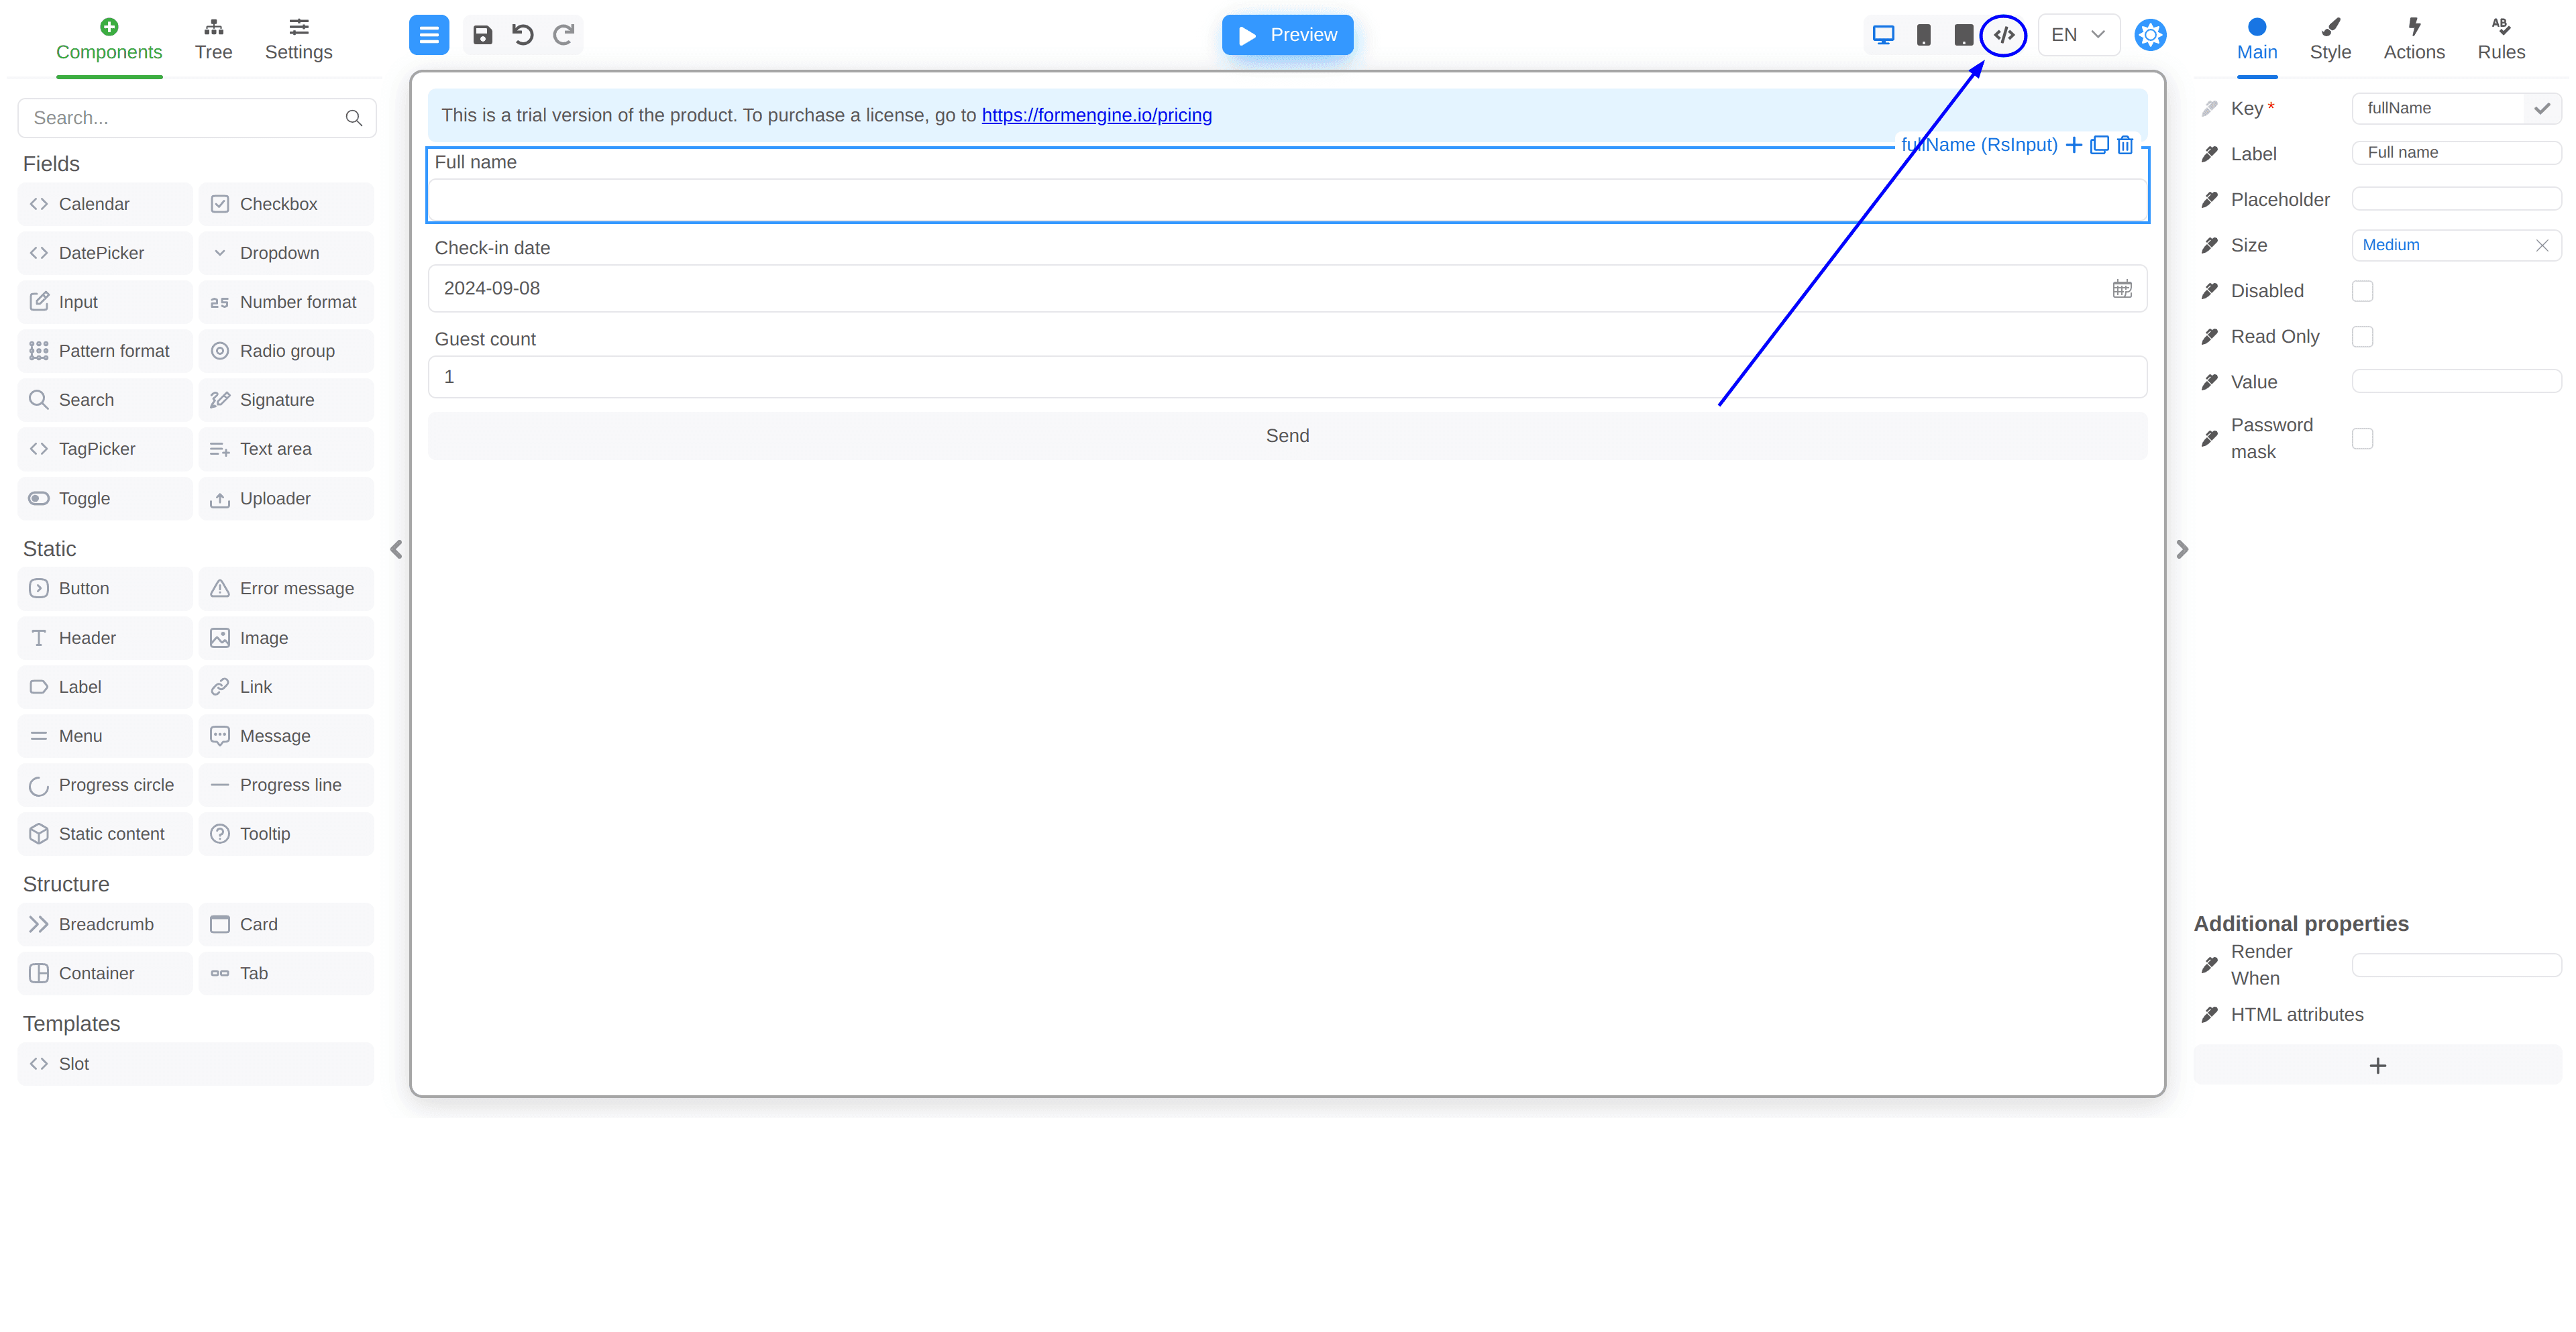Undo the last change
The image size is (2576, 1332).
coord(522,34)
